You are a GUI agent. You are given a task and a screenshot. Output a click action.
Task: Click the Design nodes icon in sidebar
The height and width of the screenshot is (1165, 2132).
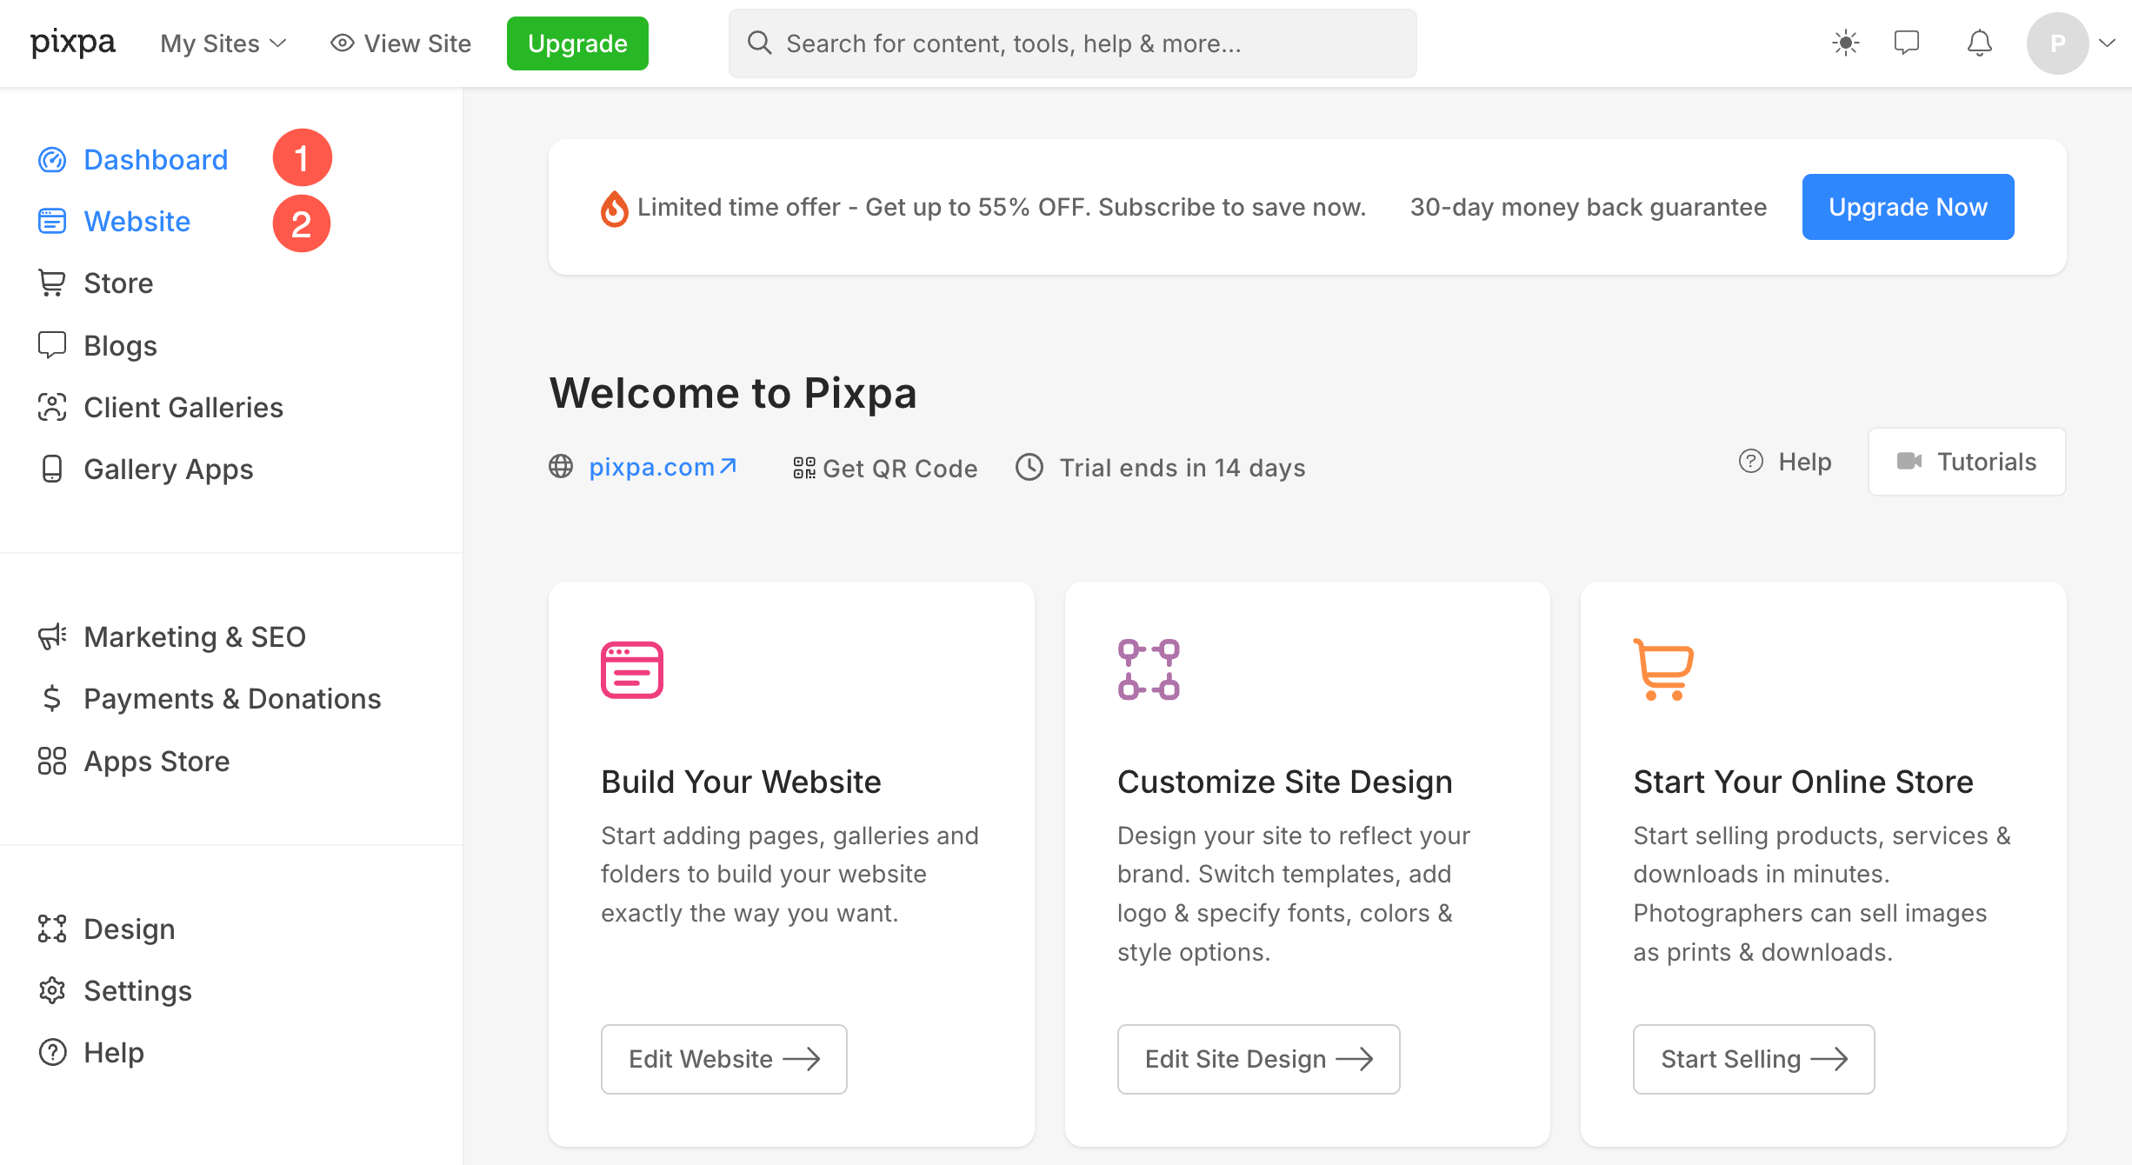(x=52, y=929)
